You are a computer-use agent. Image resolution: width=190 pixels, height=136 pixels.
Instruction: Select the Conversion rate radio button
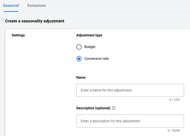click(79, 59)
